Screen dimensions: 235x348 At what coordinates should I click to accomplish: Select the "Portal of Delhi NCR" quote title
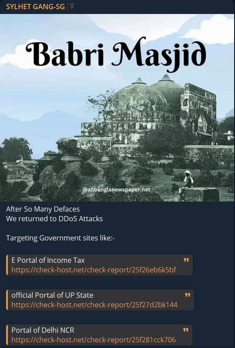click(x=43, y=330)
